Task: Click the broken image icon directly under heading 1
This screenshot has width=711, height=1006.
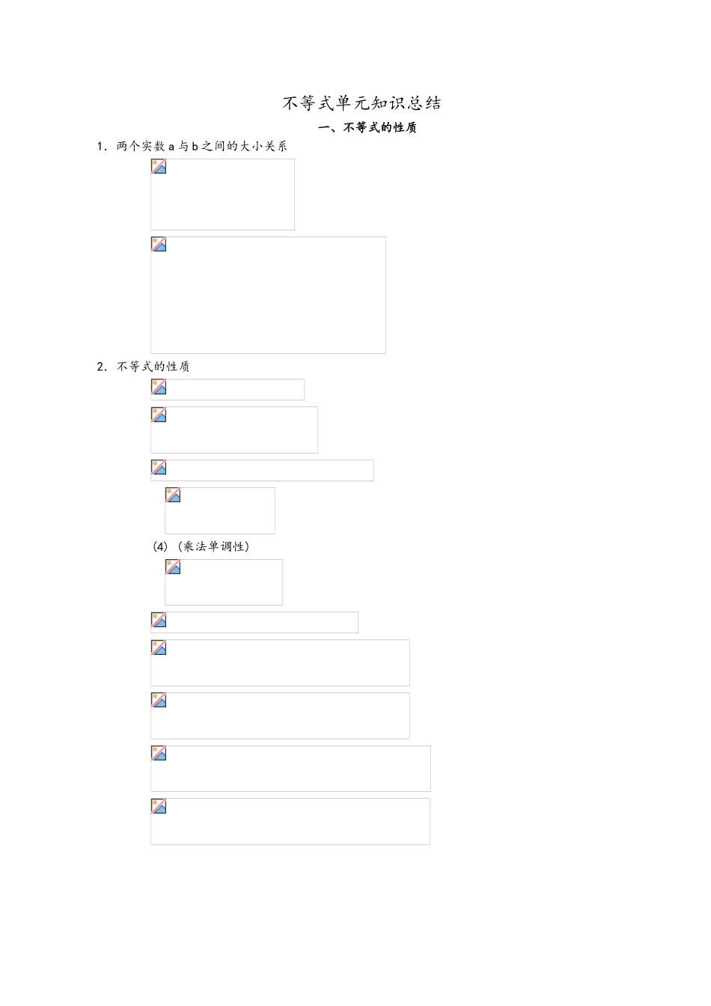Action: click(x=159, y=166)
